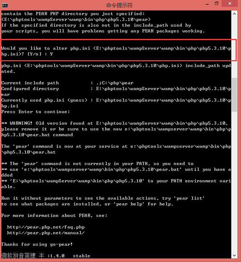241x262 pixels.
Task: Click the scrollbar up arrow
Action: pos(234,14)
